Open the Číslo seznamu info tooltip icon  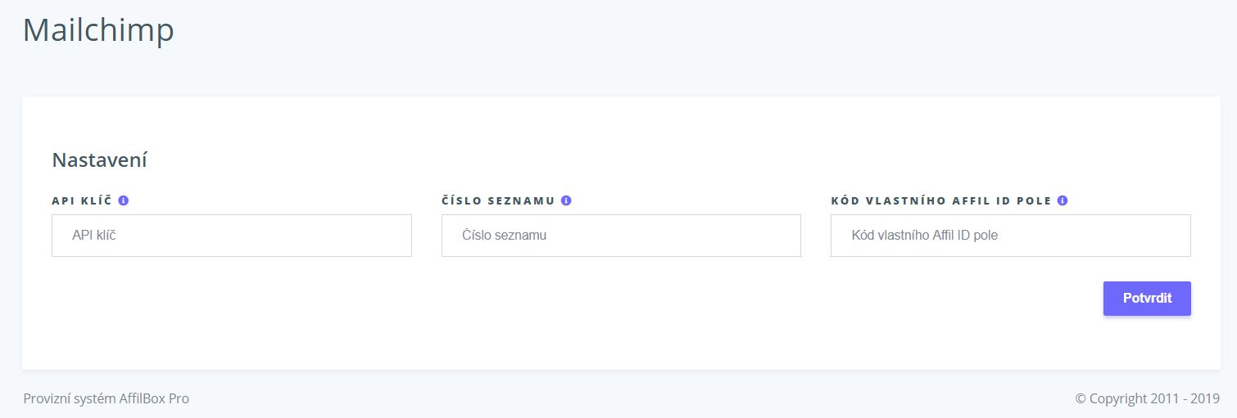pos(566,200)
